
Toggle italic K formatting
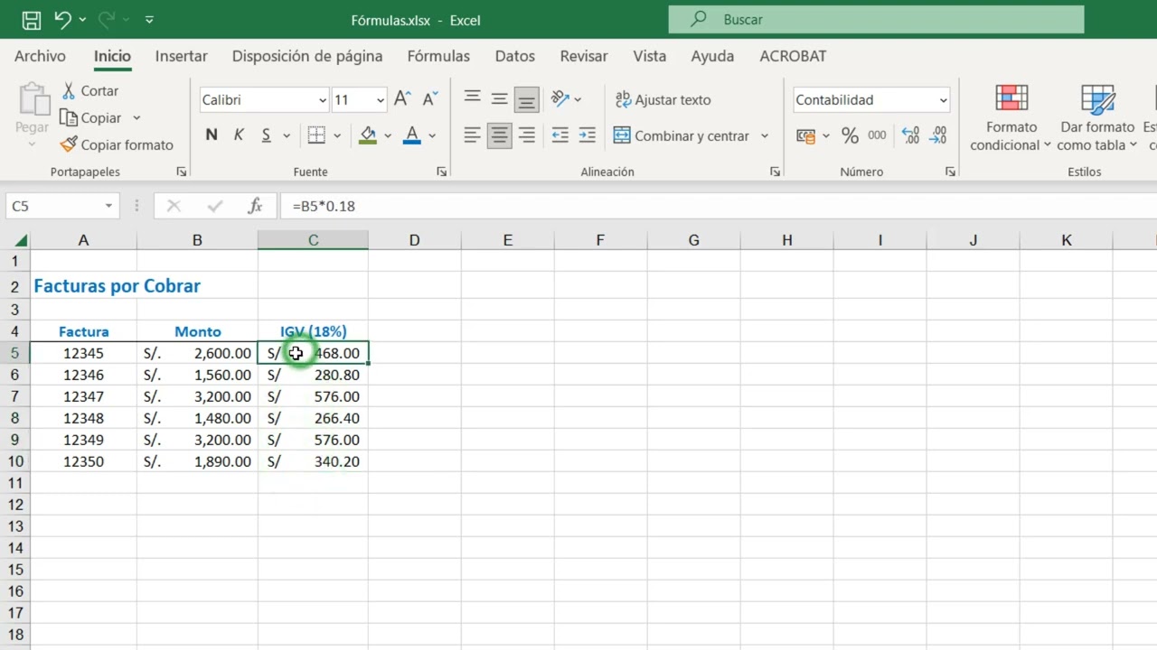[x=239, y=135]
